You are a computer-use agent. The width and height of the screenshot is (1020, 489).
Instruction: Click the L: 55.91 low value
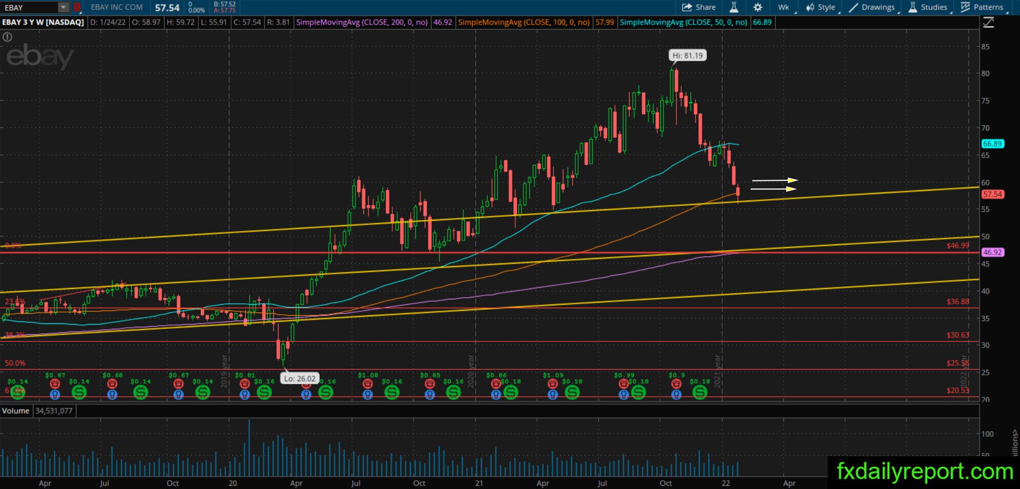[x=214, y=22]
